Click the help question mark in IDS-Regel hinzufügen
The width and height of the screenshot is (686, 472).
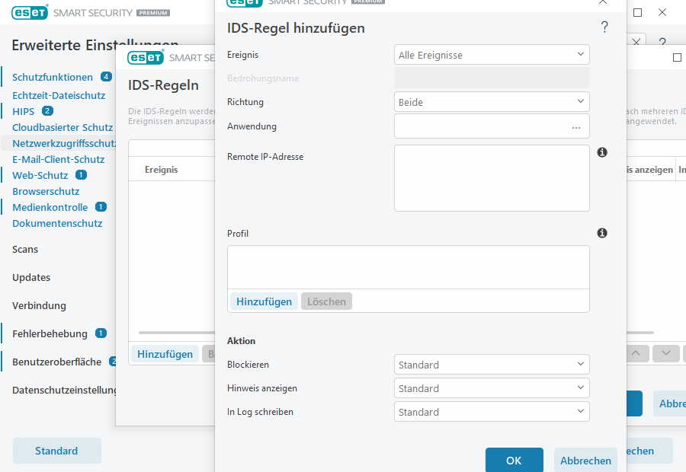tap(604, 28)
